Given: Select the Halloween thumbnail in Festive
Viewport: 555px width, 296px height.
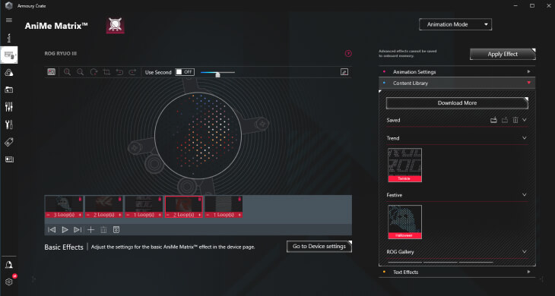Looking at the screenshot, I should tap(404, 222).
